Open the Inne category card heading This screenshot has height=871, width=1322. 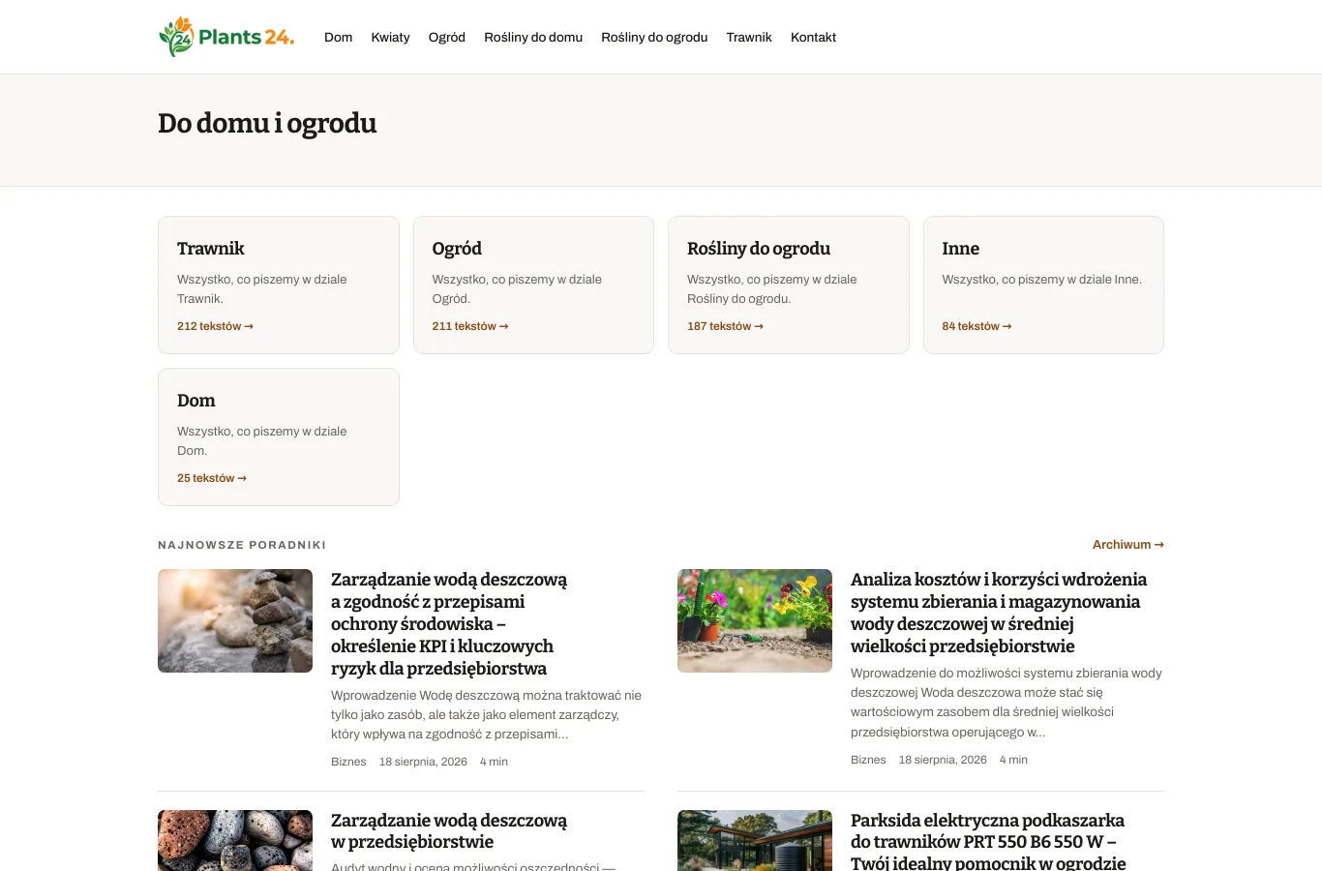point(961,249)
